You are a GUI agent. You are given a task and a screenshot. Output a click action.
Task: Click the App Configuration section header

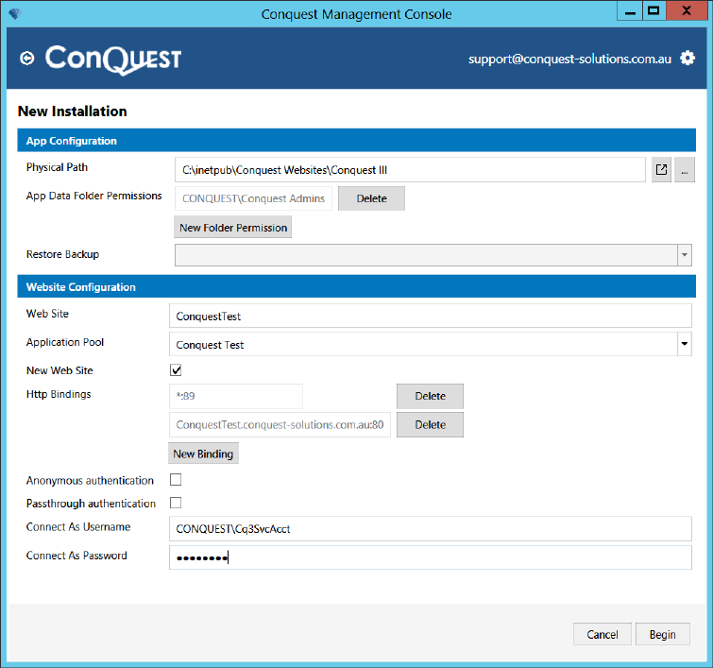357,140
